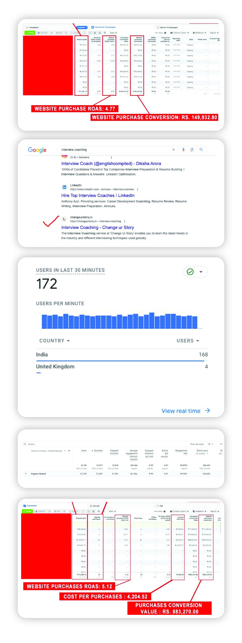242x643 pixels.
Task: Check the 'Ads' checkbox in the bottom report
Action: [158, 506]
